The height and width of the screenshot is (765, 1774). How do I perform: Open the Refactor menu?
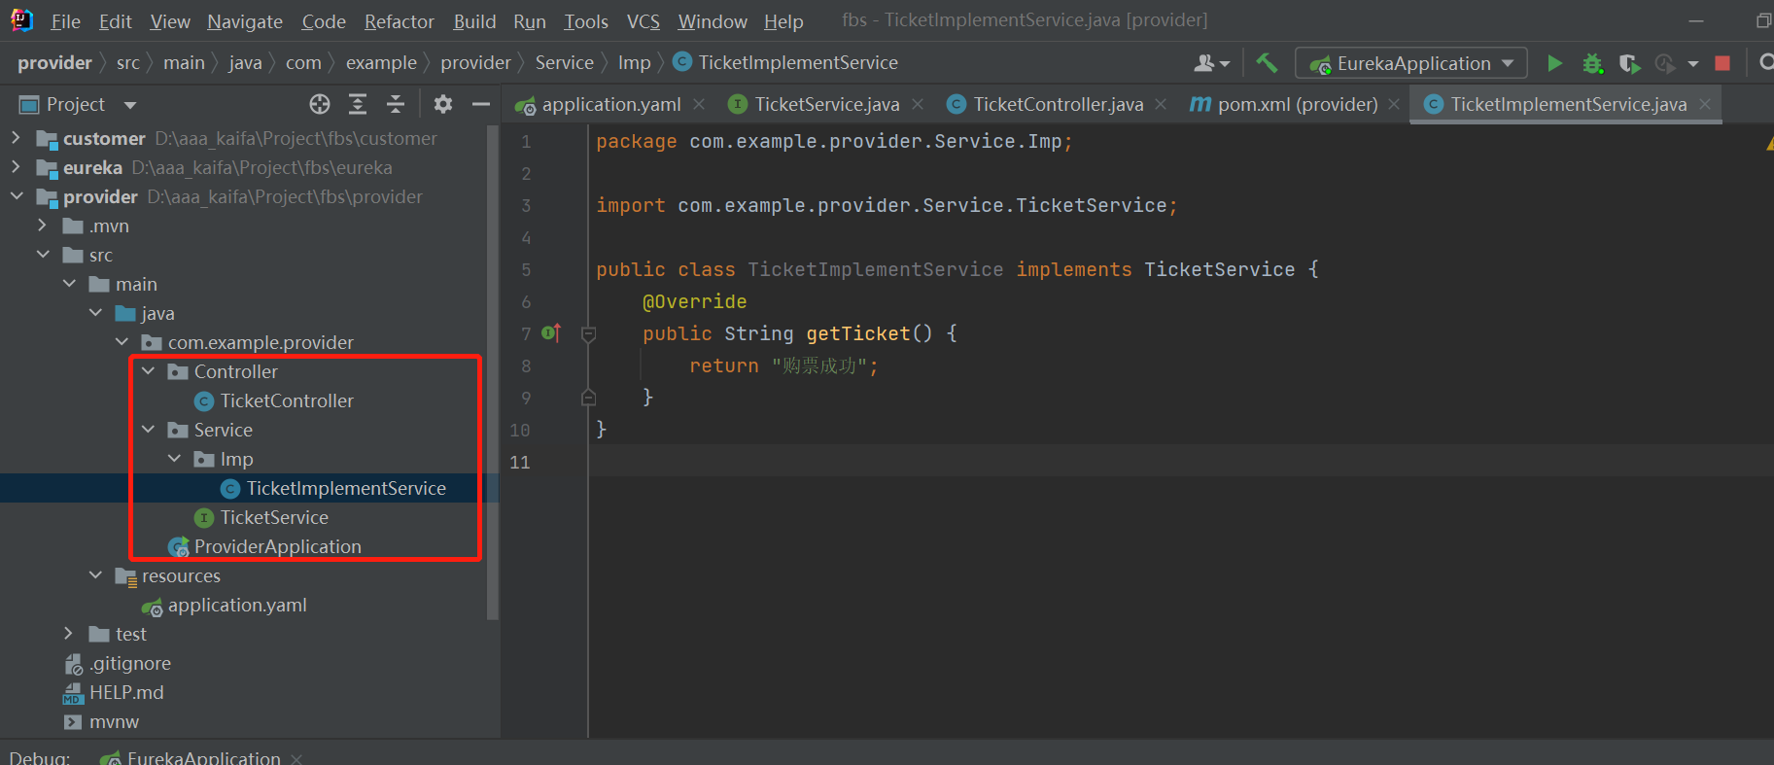(399, 21)
